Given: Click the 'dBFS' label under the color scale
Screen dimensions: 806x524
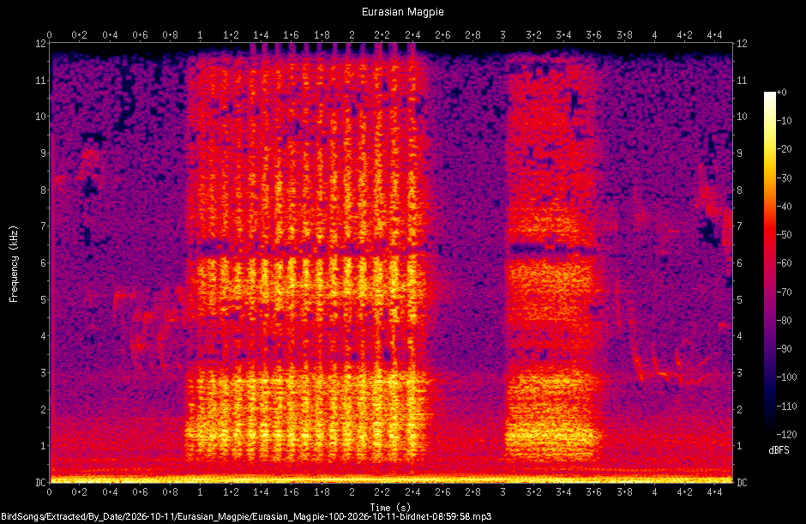Looking at the screenshot, I should click(x=779, y=450).
